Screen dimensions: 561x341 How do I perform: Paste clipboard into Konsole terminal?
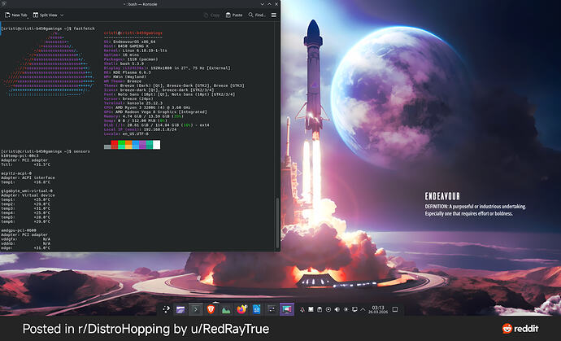pos(234,15)
